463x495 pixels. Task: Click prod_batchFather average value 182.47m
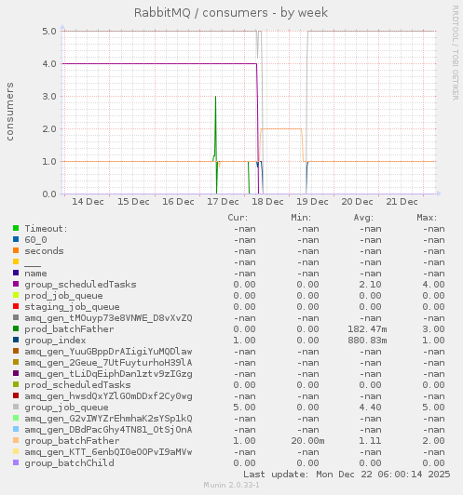click(367, 329)
